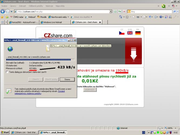Image resolution: width=180 pixels, height=135 pixels.
Task: Stop loading with the red X icon
Action: 124,11
